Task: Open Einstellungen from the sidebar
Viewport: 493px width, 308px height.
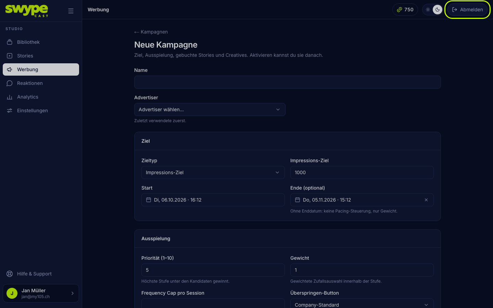Action: coord(41,111)
